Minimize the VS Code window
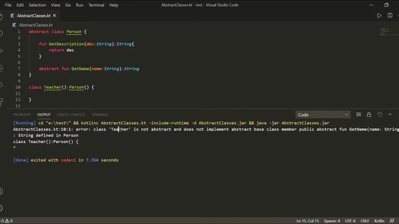Image resolution: width=399 pixels, height=224 pixels. (x=372, y=5)
